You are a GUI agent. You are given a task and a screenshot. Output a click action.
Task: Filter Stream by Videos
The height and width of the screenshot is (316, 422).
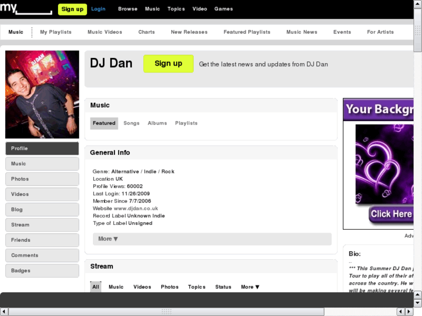[x=142, y=287]
